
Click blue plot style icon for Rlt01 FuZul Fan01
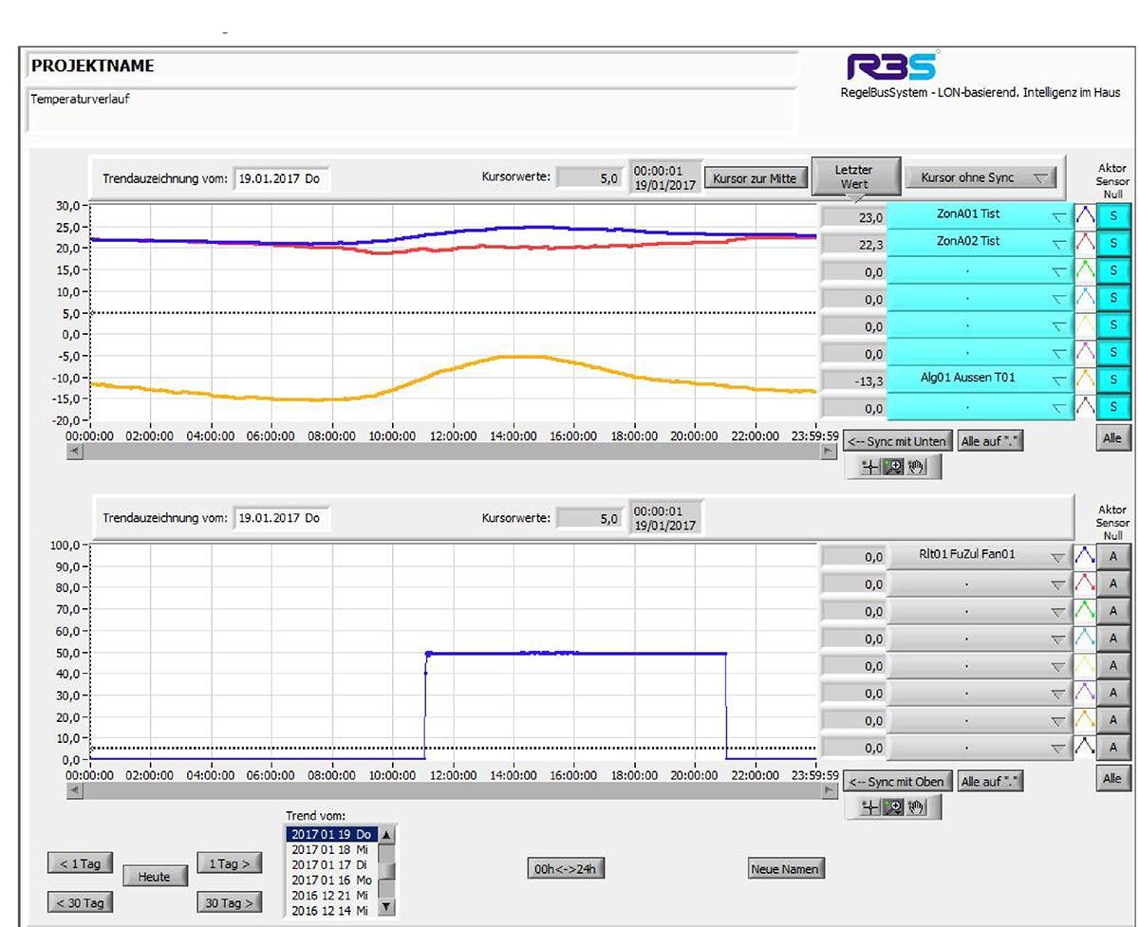tap(1084, 557)
